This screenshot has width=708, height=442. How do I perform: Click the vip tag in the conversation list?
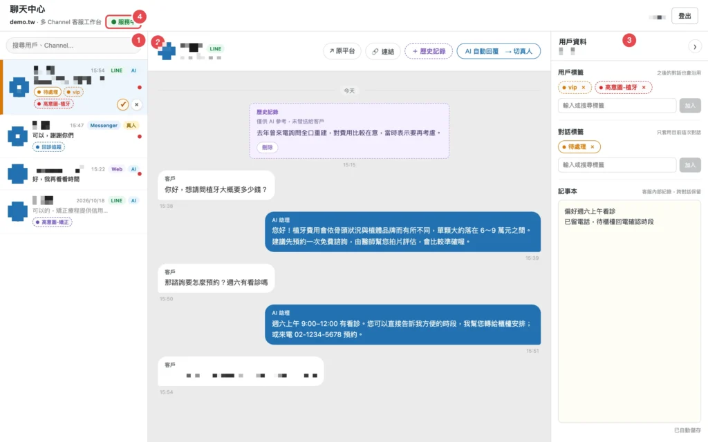[73, 92]
